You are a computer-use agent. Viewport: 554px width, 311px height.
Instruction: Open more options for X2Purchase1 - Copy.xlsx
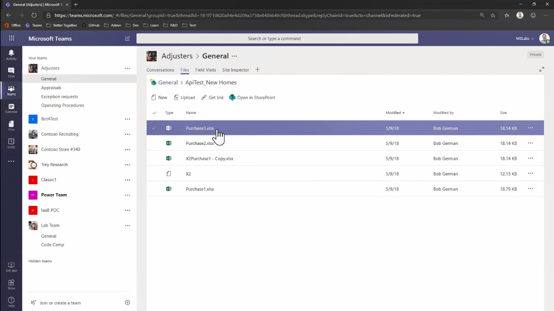(530, 158)
